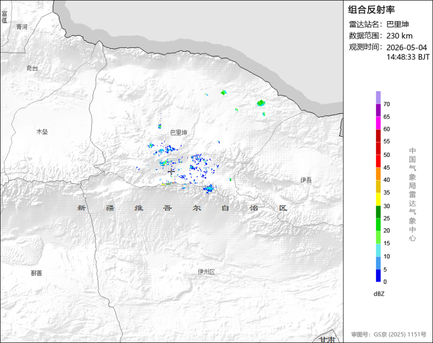Click the 鄯善 county label
The height and width of the screenshot is (343, 433).
(x=36, y=273)
